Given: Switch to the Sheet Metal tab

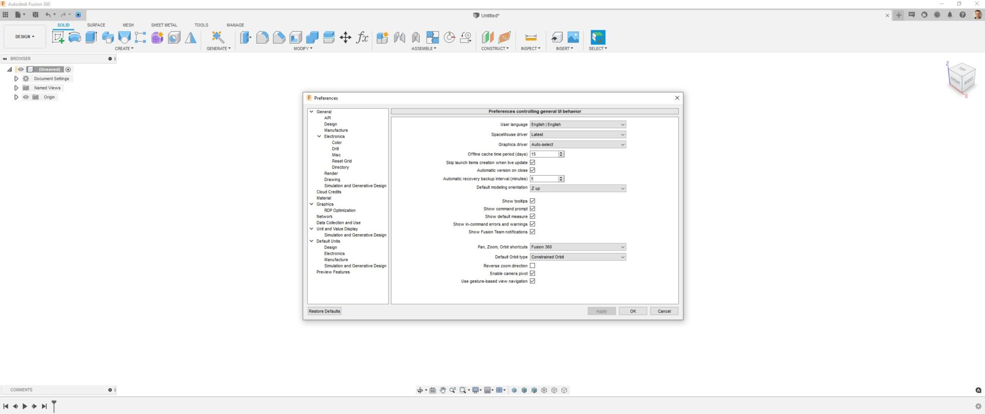Looking at the screenshot, I should click(x=164, y=25).
